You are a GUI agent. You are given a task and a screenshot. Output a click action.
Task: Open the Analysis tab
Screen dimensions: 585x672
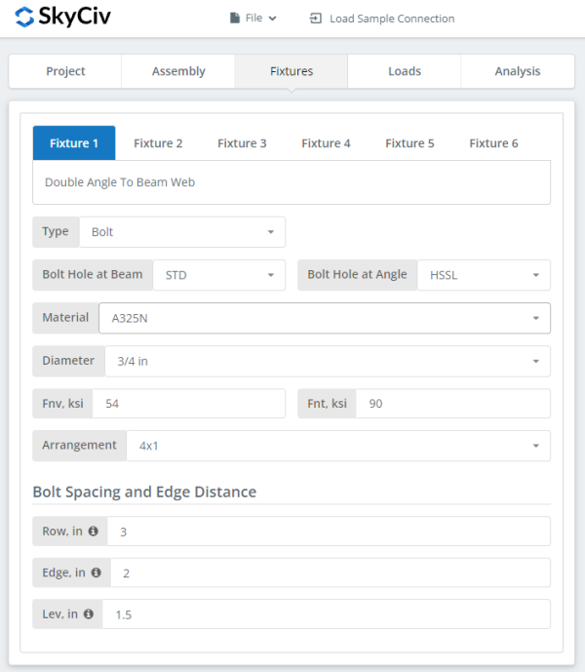coord(518,71)
